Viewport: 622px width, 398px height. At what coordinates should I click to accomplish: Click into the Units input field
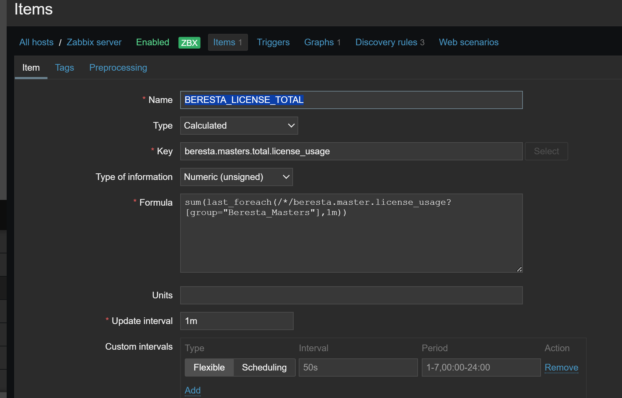coord(351,295)
